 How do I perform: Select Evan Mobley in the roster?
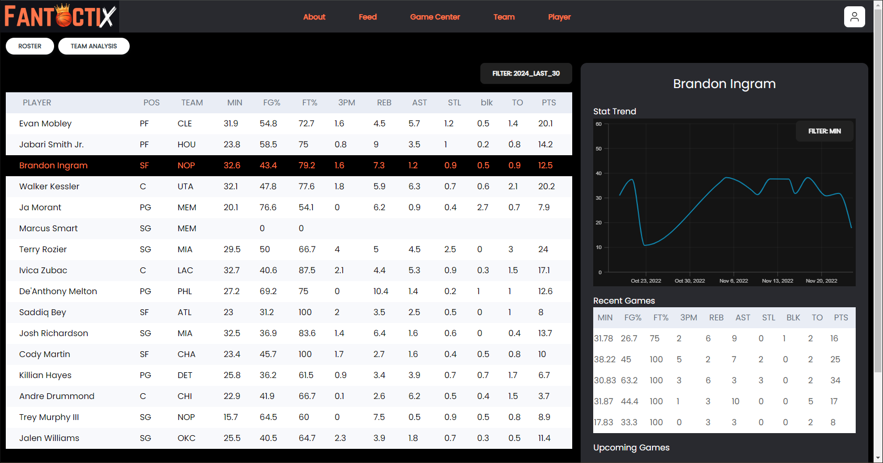click(x=45, y=124)
